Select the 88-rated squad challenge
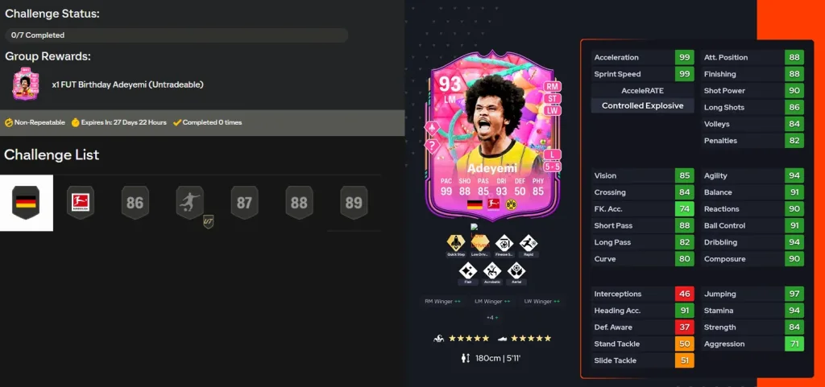 click(x=300, y=203)
